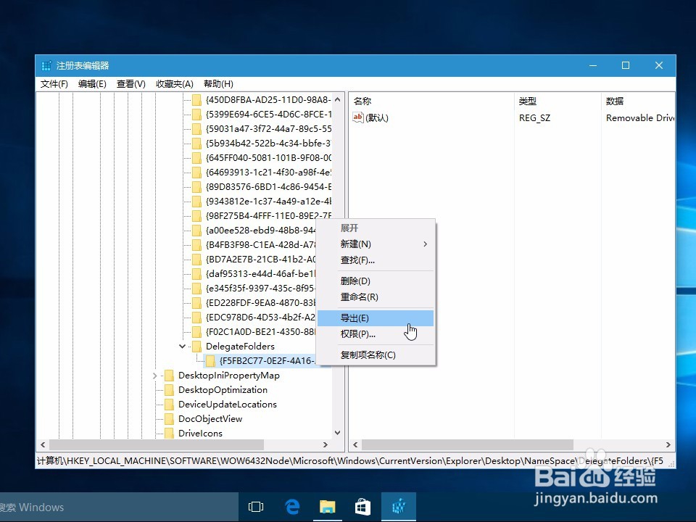Open the 查看(V) menu
Viewport: 696px width, 522px height.
(x=131, y=84)
